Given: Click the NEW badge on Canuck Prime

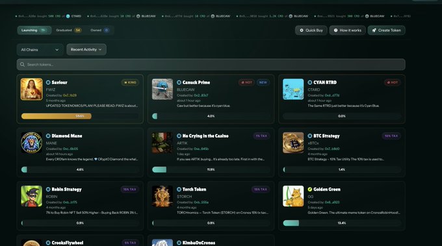Looking at the screenshot, I should 263,82.
